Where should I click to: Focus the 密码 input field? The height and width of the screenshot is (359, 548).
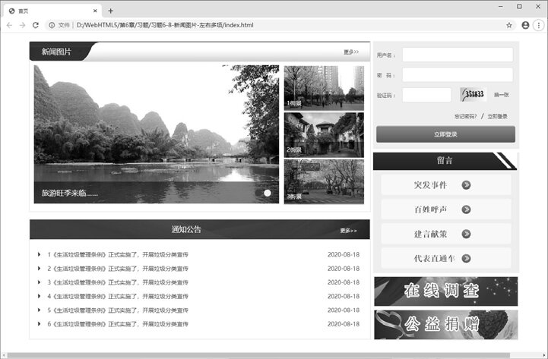[x=458, y=74]
